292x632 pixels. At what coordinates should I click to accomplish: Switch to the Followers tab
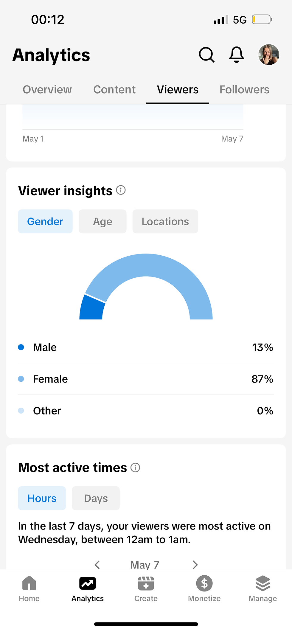click(244, 89)
